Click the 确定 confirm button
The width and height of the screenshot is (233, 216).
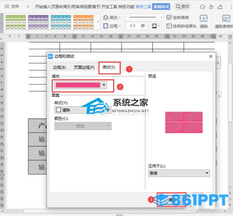pyautogui.click(x=171, y=200)
